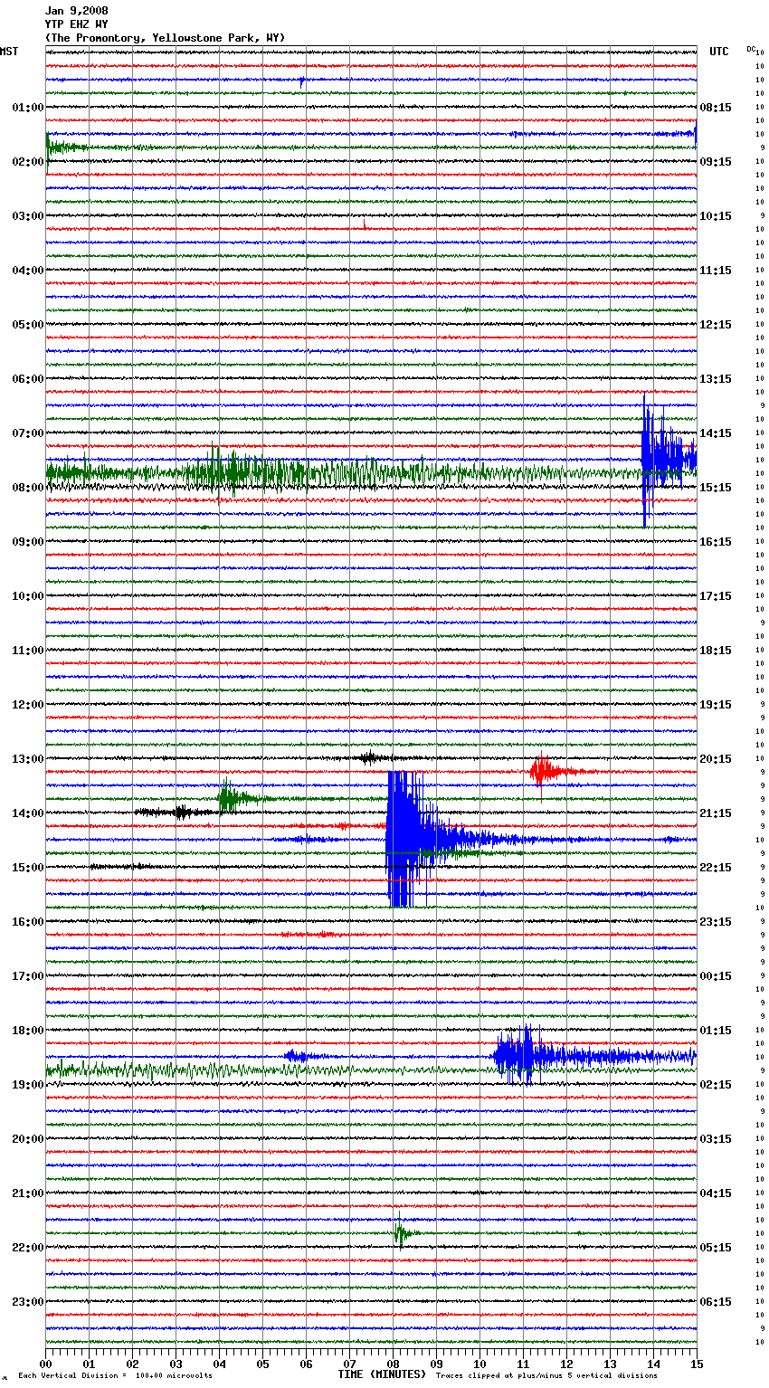Click the 06:15 UTC time label
The height and width of the screenshot is (1388, 769).
click(x=716, y=1302)
